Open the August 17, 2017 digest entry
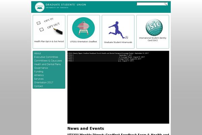Viewport: 202px width, 135px height. [x=101, y=61]
